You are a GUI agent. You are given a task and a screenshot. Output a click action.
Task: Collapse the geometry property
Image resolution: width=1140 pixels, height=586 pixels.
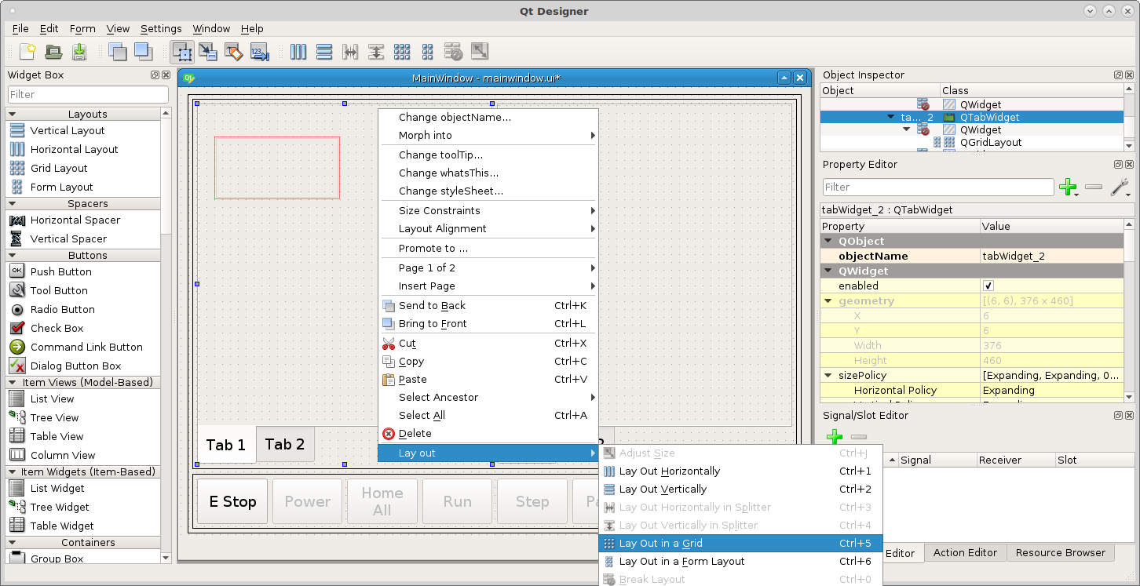[828, 300]
